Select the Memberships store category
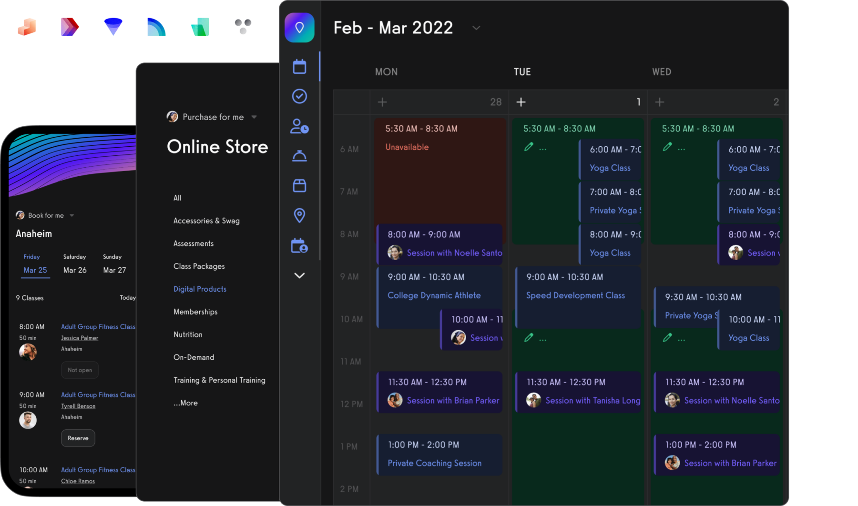The height and width of the screenshot is (506, 858). pos(195,312)
